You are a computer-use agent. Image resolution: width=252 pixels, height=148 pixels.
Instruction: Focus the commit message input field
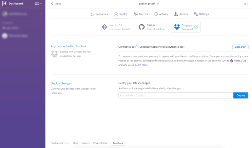[176, 95]
